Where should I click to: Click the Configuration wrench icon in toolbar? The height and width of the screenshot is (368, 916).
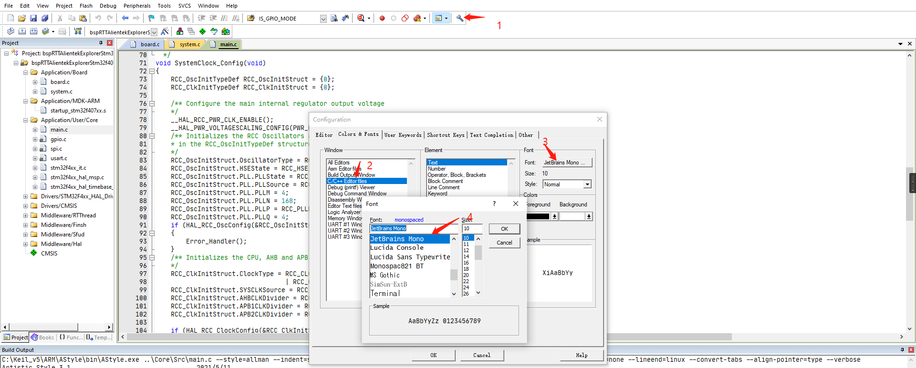pos(459,18)
